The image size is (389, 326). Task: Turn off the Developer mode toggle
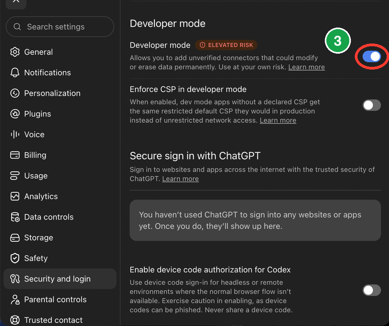click(x=371, y=57)
